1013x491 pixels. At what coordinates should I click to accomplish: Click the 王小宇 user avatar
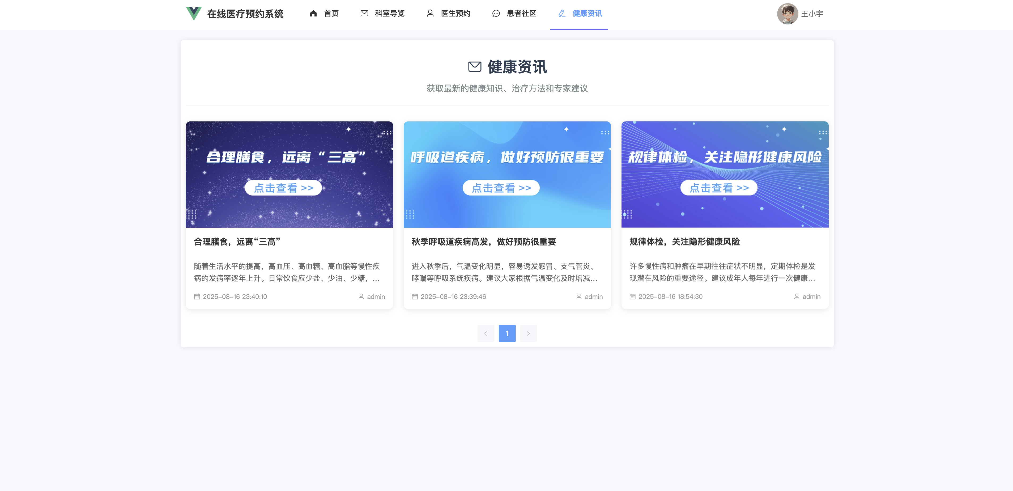click(x=787, y=14)
